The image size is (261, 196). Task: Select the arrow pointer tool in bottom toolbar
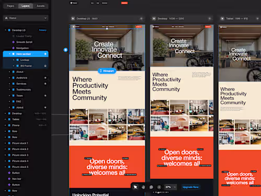click(135, 187)
